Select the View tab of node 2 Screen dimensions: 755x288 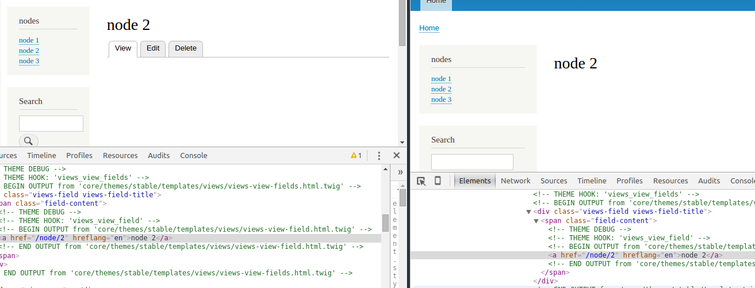click(123, 49)
